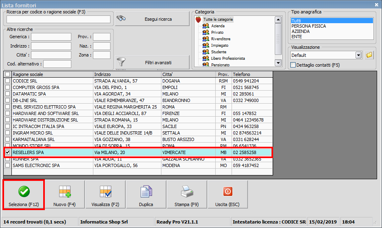Click the Esegui ricerca button
Viewport: 382px width, 228px height.
[152, 19]
